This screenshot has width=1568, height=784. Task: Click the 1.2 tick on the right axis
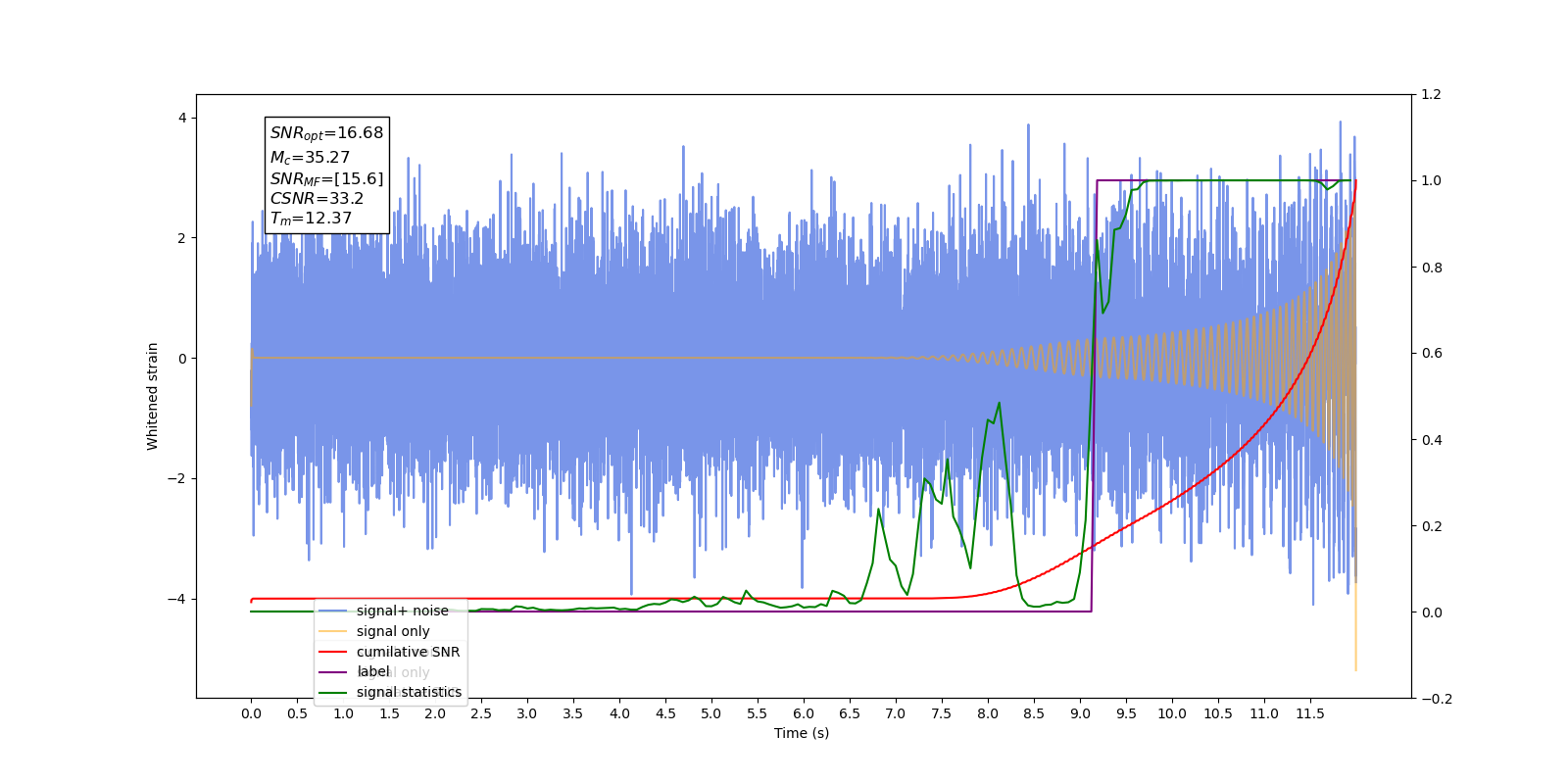pos(1432,94)
